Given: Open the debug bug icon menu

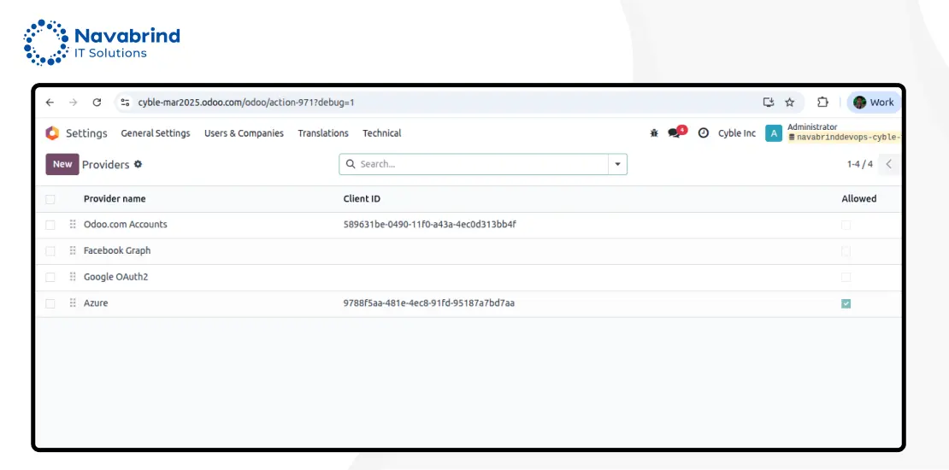Looking at the screenshot, I should [654, 133].
